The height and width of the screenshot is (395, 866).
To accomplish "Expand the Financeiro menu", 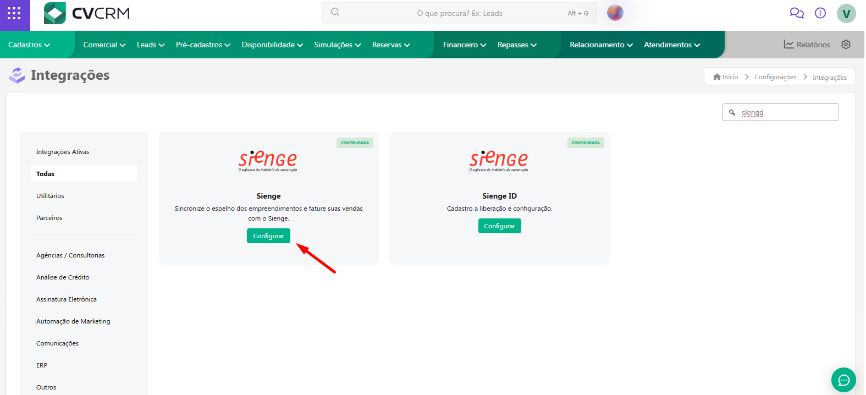I will (465, 45).
